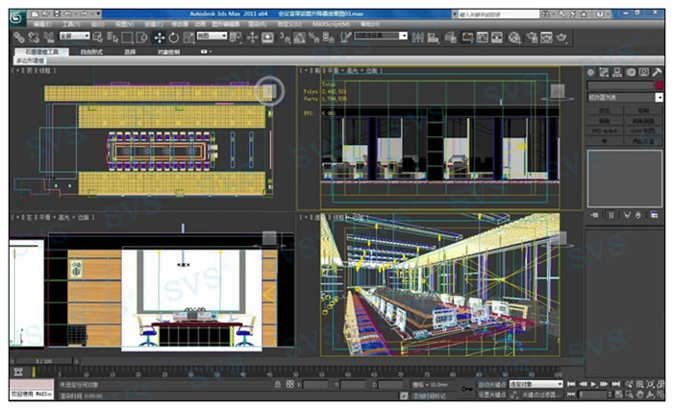Open the Utilities hammer panel tab
This screenshot has width=673, height=409.
pos(658,72)
